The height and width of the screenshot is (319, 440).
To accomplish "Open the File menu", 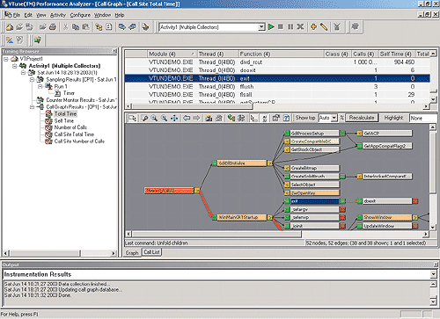I will click(x=17, y=15).
